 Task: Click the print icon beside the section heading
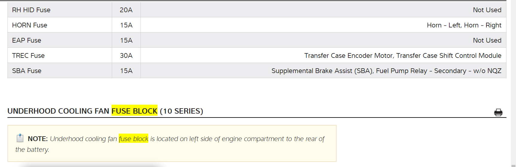[x=498, y=112]
